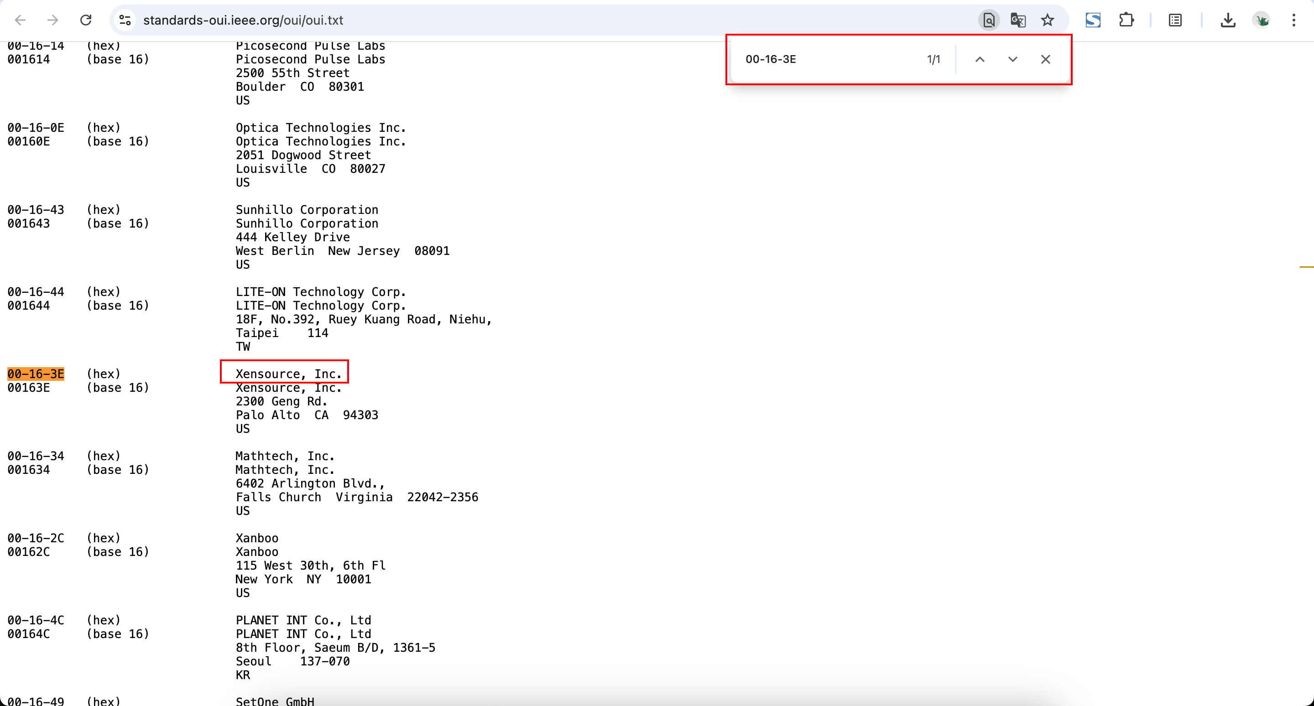
Task: Open the reading list side panel icon
Action: (1175, 21)
